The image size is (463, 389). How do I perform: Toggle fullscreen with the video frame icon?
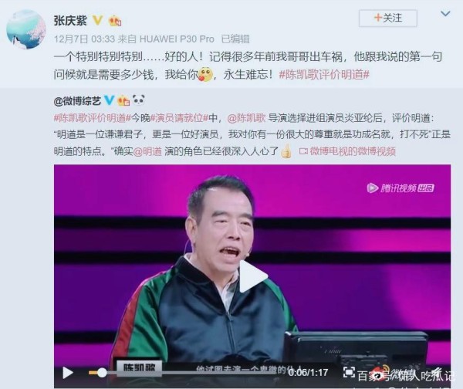[349, 372]
